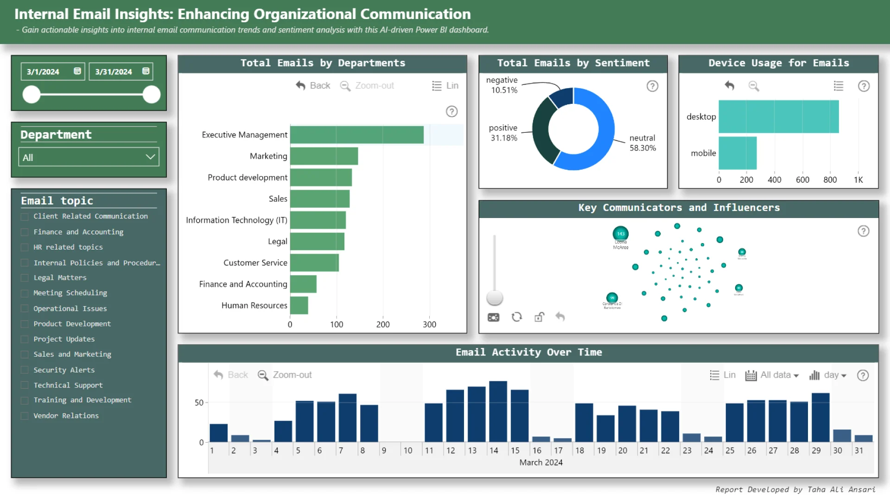Screen dimensions: 890x501
Task: Open help icon in Key Communicators panel
Action: (863, 231)
